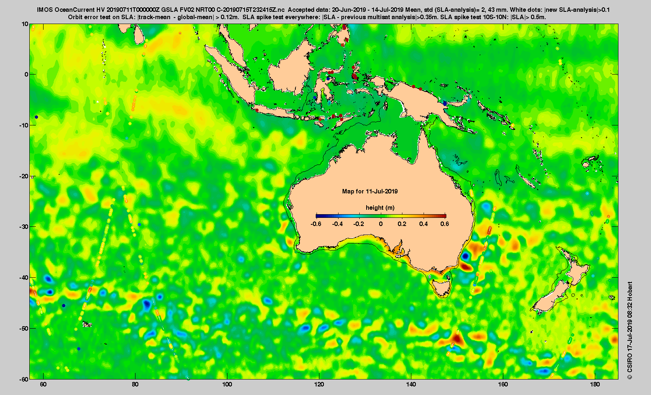
Task: Click the CSIRO copyright timestamp text
Action: pyautogui.click(x=630, y=331)
